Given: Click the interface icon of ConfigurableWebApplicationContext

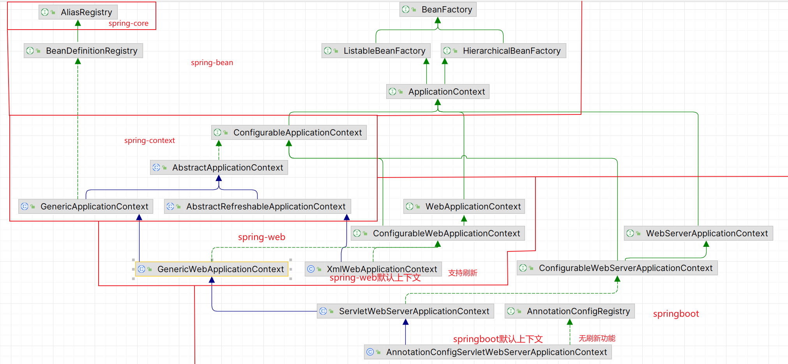Looking at the screenshot, I should [x=357, y=233].
